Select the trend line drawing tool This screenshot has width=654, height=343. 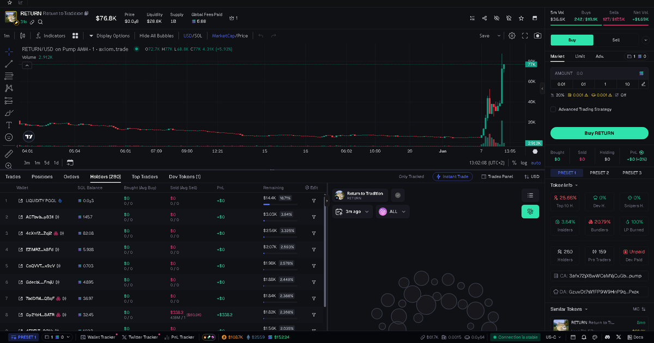coord(9,64)
